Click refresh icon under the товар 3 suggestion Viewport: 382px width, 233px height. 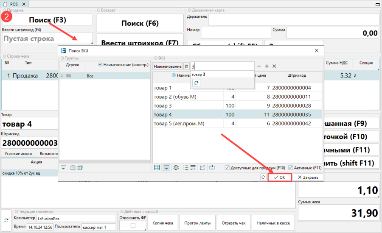click(x=197, y=83)
